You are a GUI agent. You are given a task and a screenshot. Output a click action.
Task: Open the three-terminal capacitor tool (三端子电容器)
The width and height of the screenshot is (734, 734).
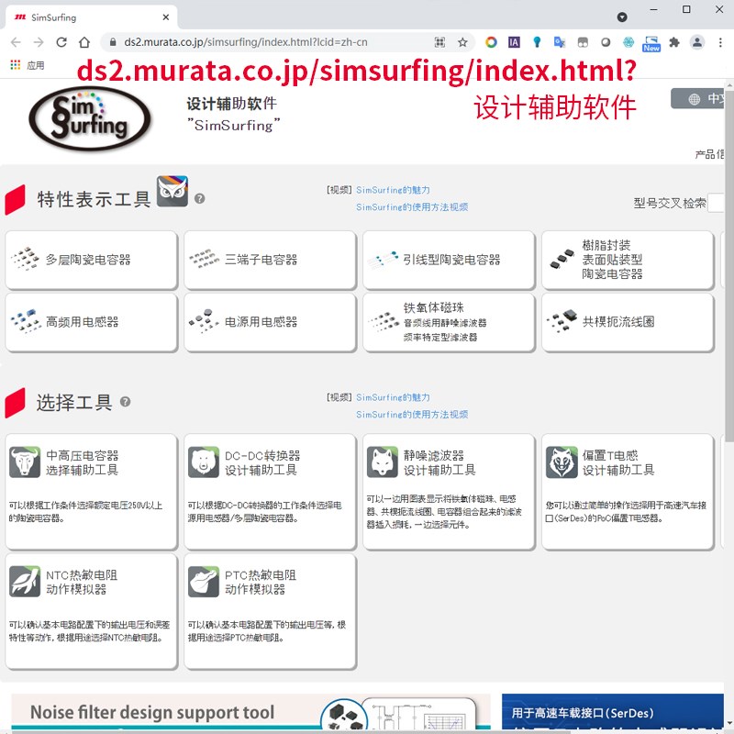pyautogui.click(x=270, y=261)
